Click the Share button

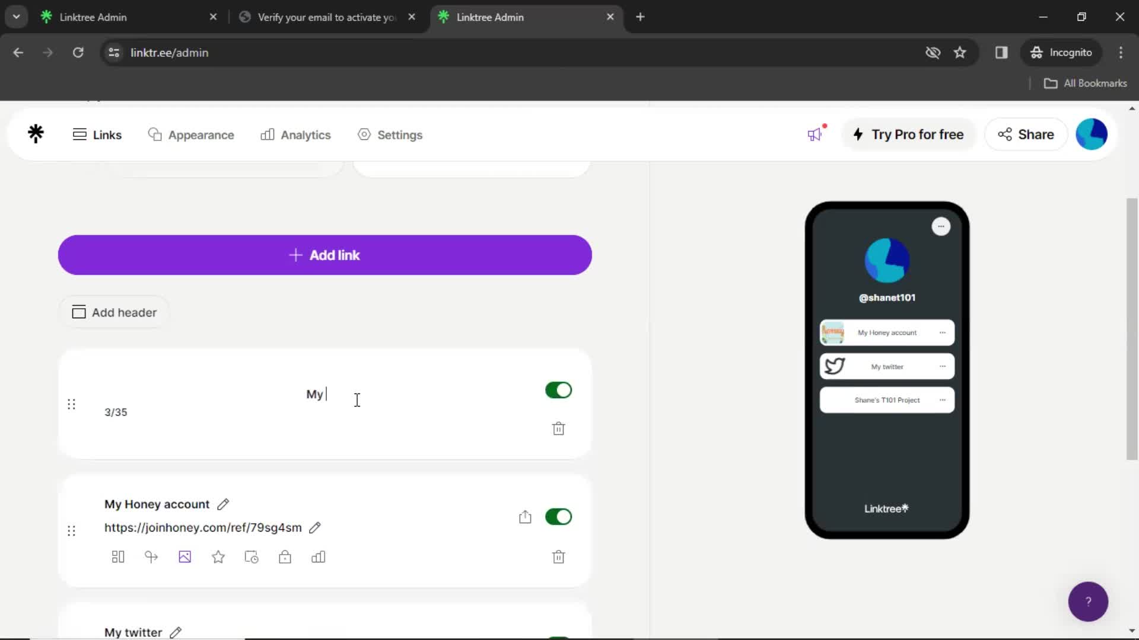click(1026, 135)
